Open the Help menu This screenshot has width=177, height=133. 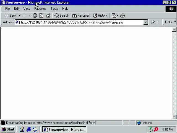point(65,9)
